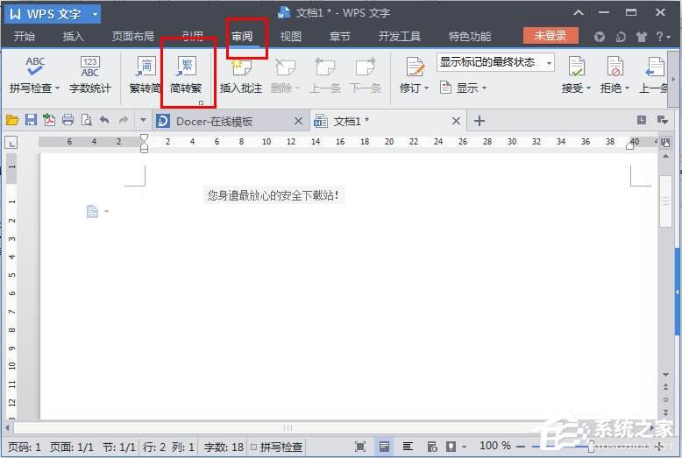Viewport: 682px width, 458px height.
Task: Print the document using printer icon
Action: coord(67,120)
